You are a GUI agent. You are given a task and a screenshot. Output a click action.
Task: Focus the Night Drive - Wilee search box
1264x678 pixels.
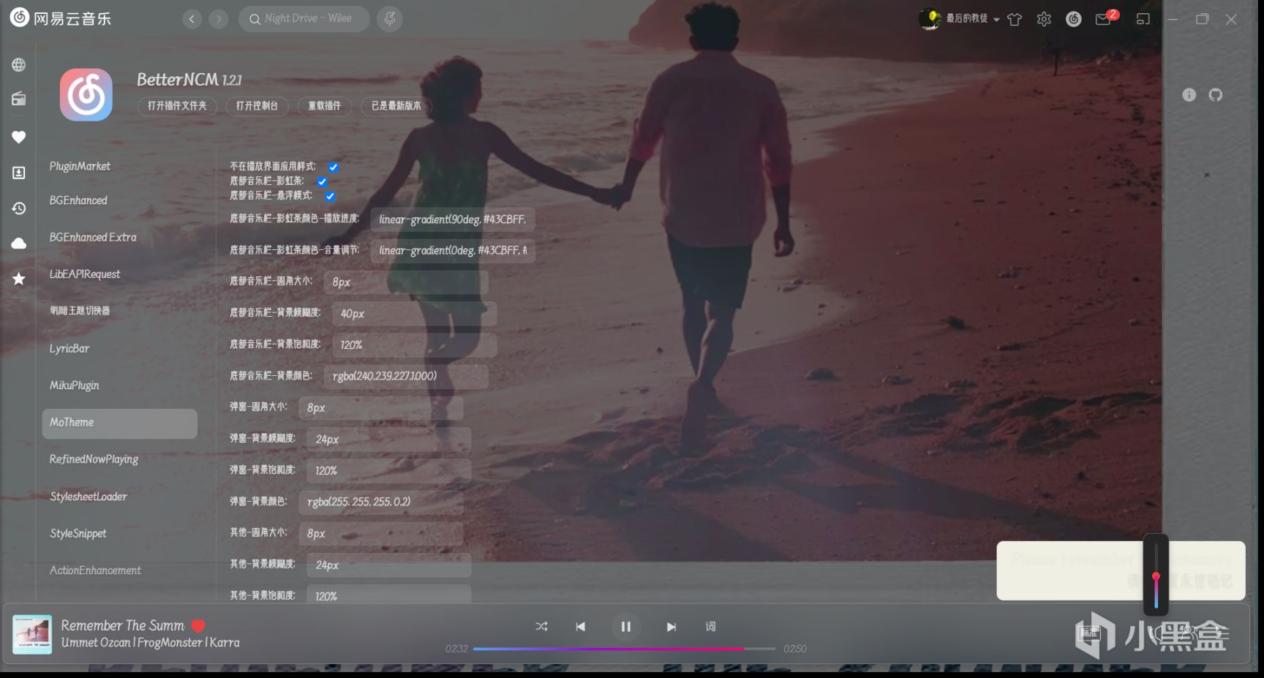[304, 19]
